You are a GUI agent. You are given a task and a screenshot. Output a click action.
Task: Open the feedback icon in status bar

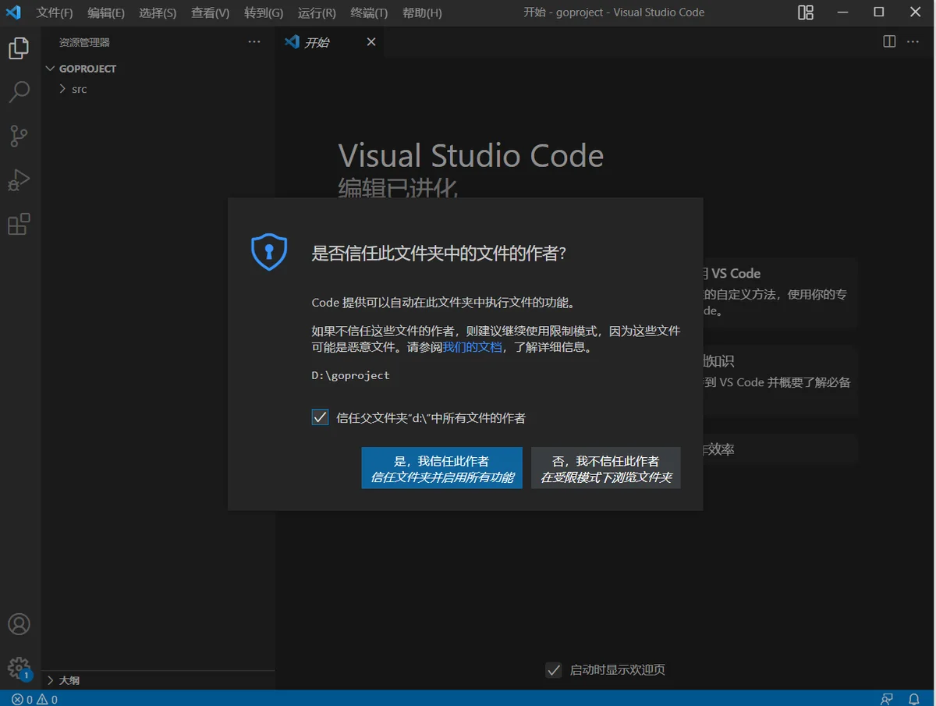click(x=887, y=699)
